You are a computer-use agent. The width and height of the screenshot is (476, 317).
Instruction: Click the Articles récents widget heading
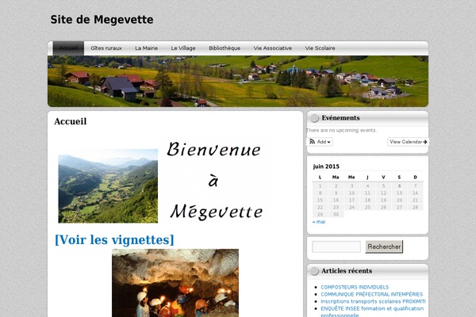point(347,271)
